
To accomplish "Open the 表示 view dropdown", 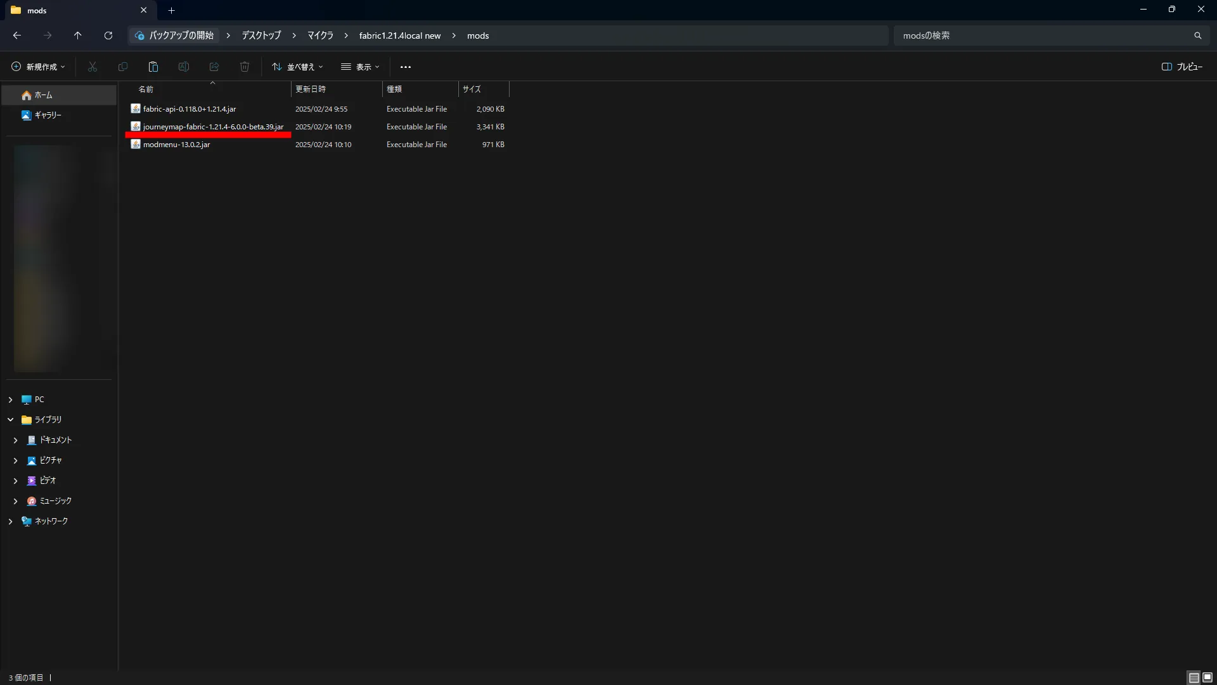I will tap(360, 67).
